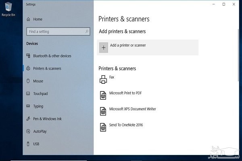Click the USB icon in sidebar
The height and width of the screenshot is (161, 242).
(28, 144)
